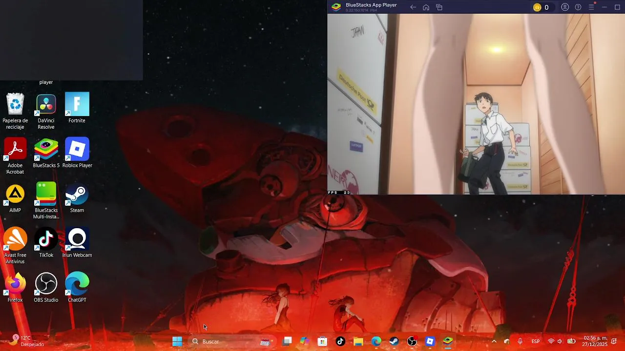This screenshot has height=351, width=625.
Task: Select BlueStacks Multi-Instance desktop shortcut
Action: pyautogui.click(x=46, y=201)
